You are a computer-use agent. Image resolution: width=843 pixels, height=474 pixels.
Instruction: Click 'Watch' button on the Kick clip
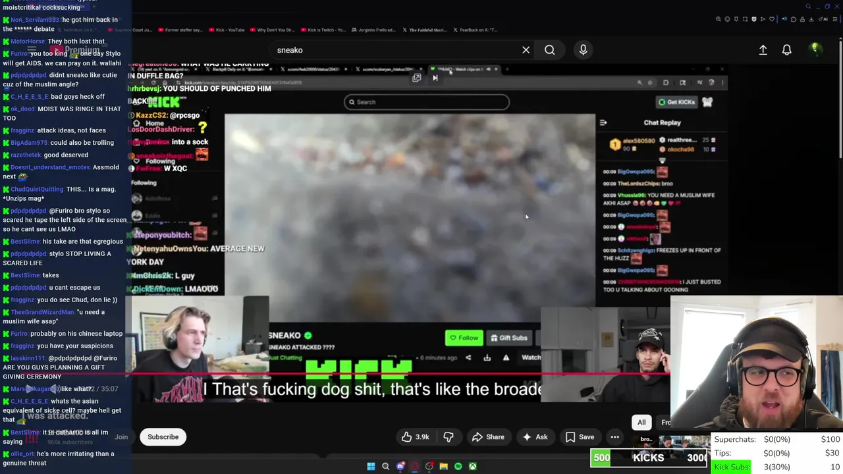(531, 358)
